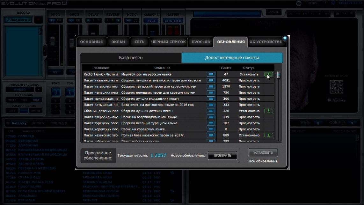Click the red record button in RECORD panel
Image resolution: width=364 pixels, height=205 pixels.
38,20
